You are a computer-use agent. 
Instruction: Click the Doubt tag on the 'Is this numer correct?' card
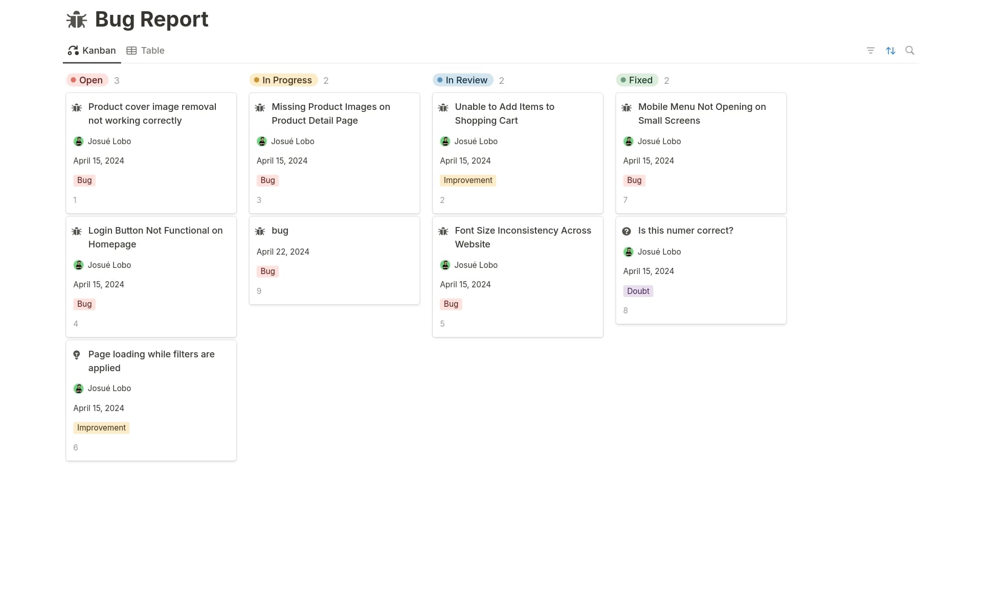click(638, 291)
